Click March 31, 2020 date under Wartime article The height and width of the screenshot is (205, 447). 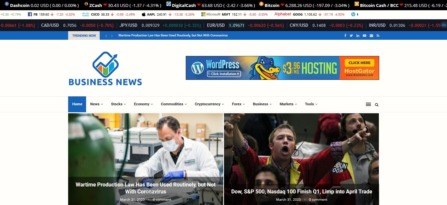[x=132, y=199]
